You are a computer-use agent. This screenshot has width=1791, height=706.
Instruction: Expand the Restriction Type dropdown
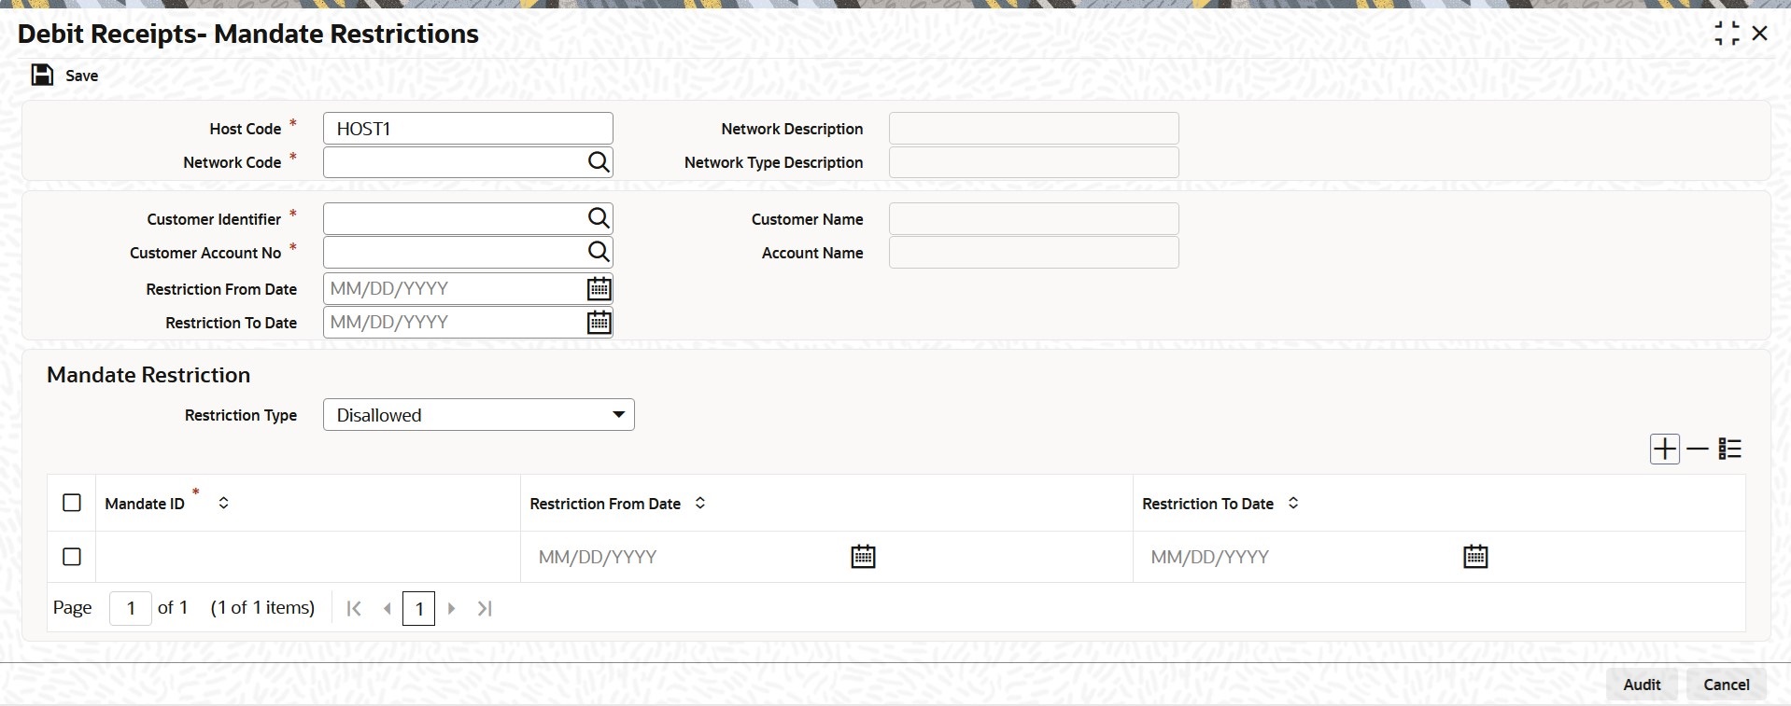click(x=479, y=415)
